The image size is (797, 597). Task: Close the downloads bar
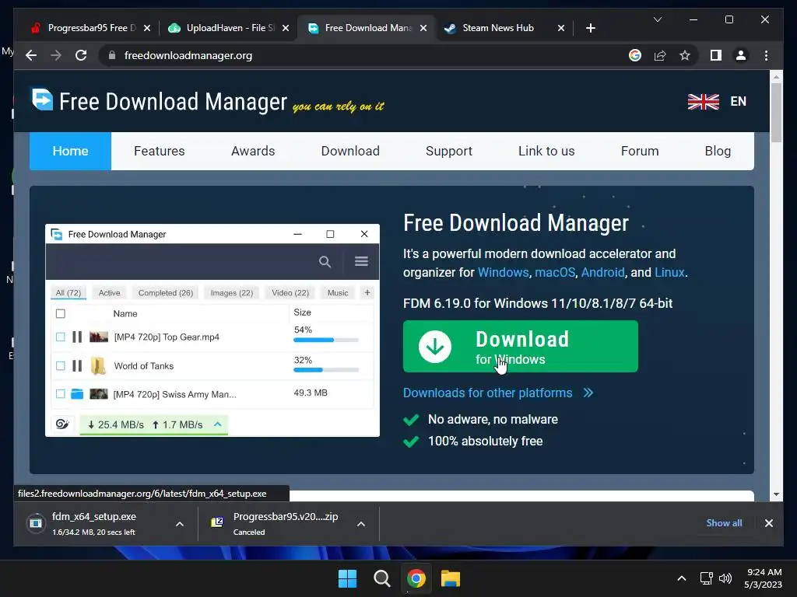click(x=769, y=523)
